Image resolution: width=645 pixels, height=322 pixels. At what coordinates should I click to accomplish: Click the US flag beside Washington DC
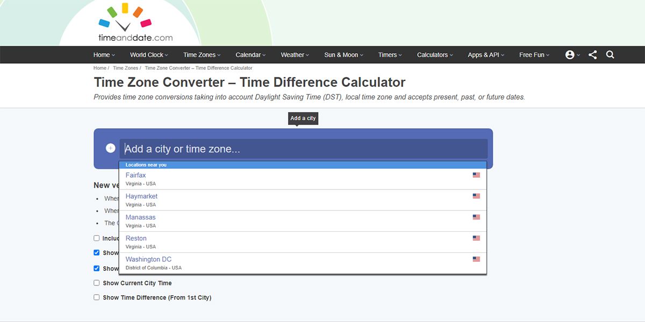point(476,259)
